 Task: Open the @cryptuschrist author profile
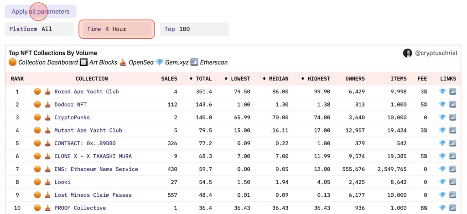pyautogui.click(x=436, y=53)
